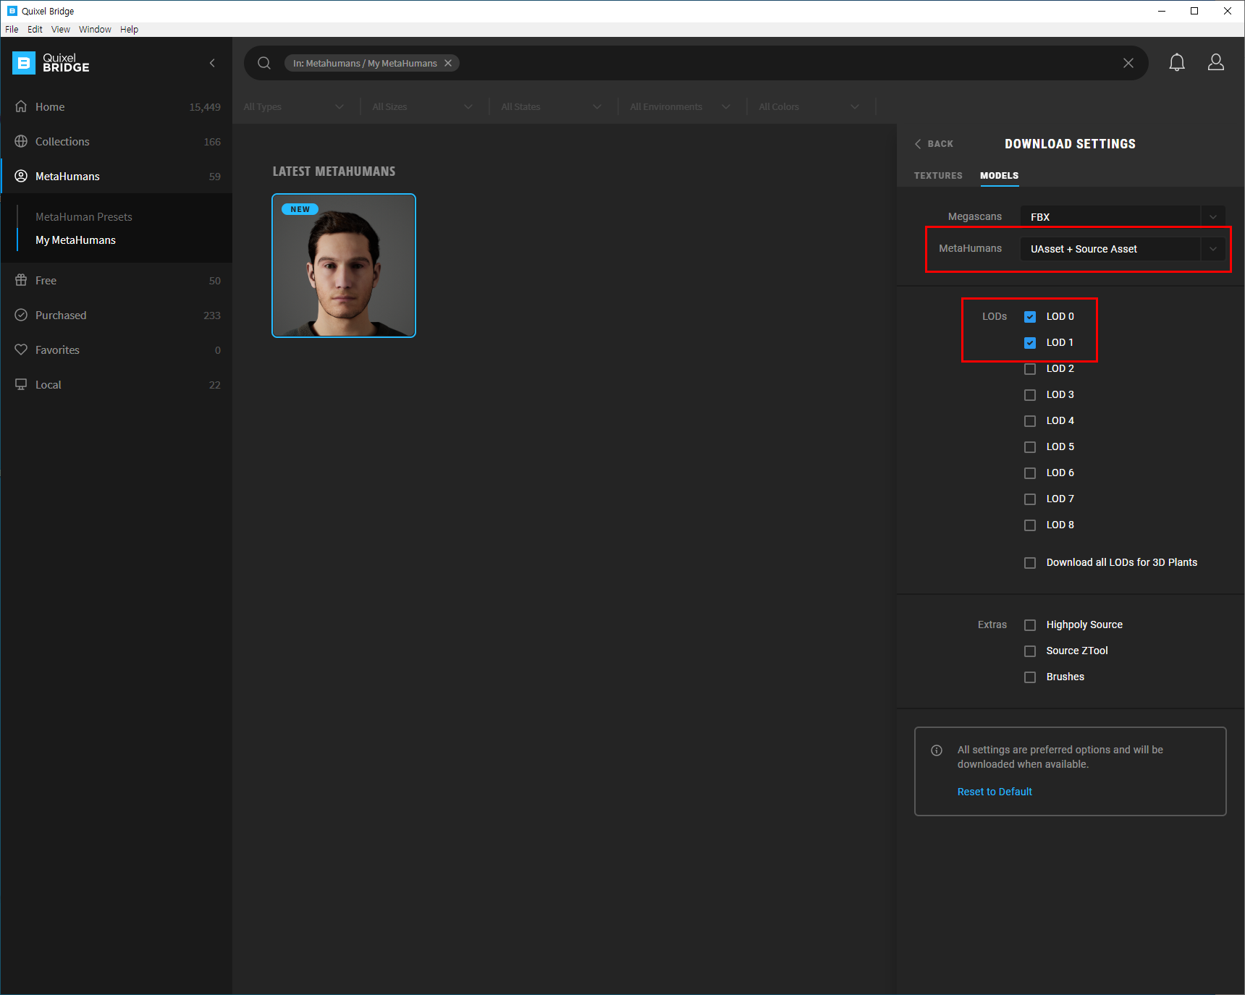This screenshot has height=995, width=1245.
Task: Open the Purchased section
Action: 117,315
